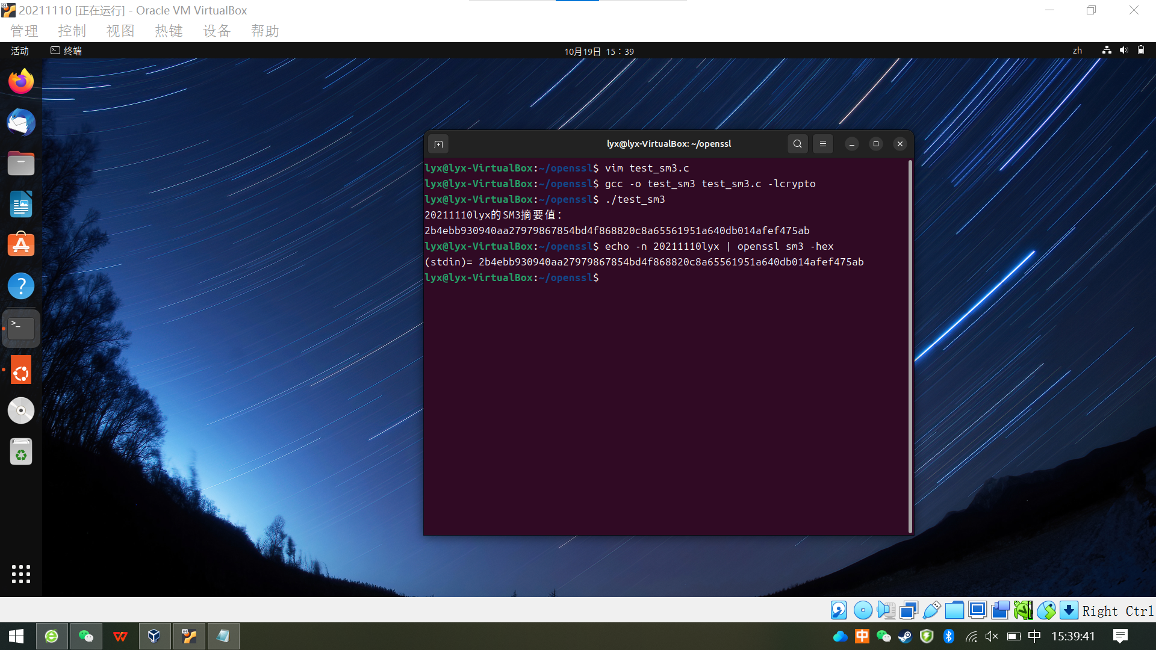Open the Trash icon in the dock
The height and width of the screenshot is (650, 1156).
point(21,451)
